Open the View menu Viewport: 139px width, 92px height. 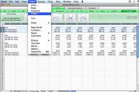pyautogui.click(x=24, y=2)
